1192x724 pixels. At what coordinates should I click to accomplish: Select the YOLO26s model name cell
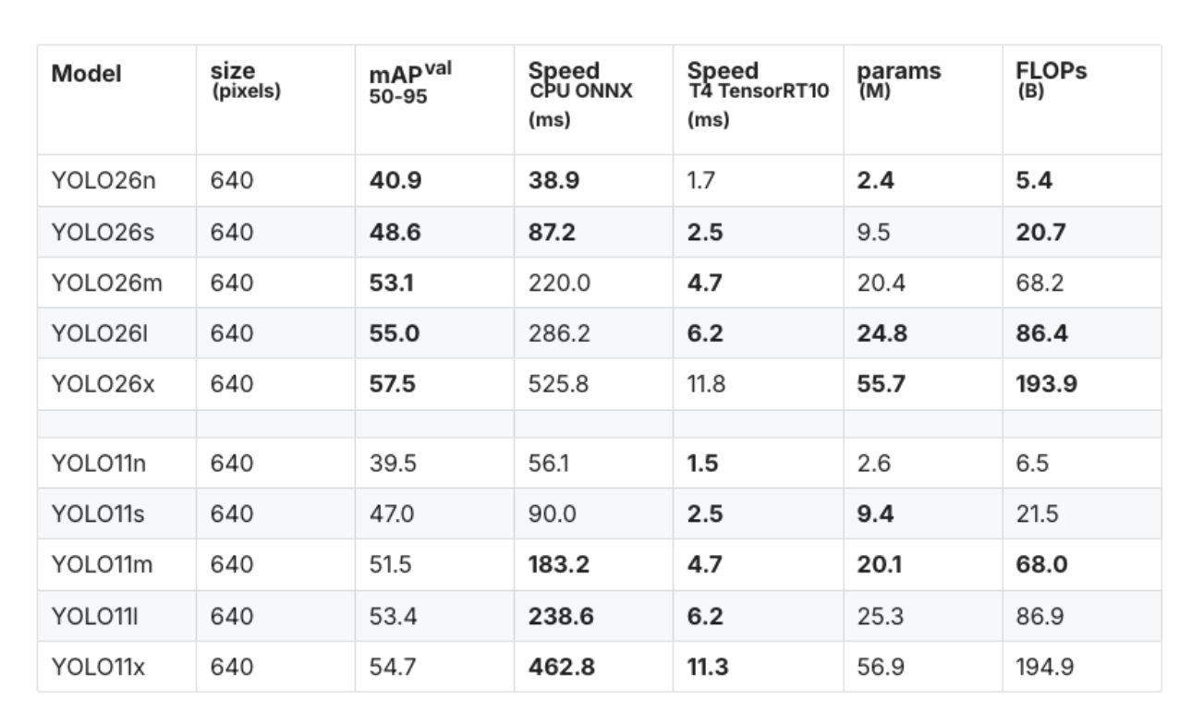click(103, 232)
